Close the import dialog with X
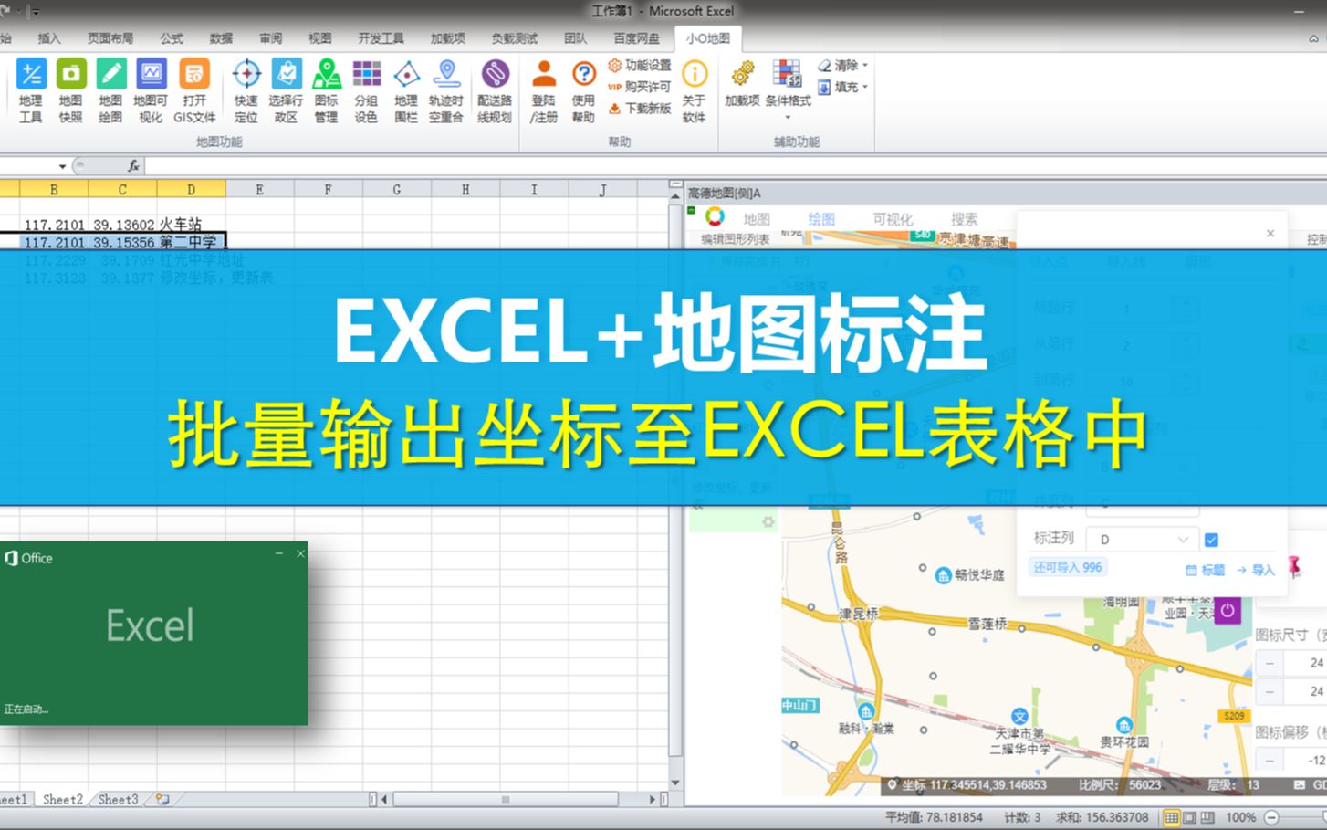 pyautogui.click(x=1270, y=234)
